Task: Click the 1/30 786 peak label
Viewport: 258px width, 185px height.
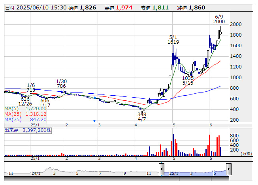Action: point(61,83)
